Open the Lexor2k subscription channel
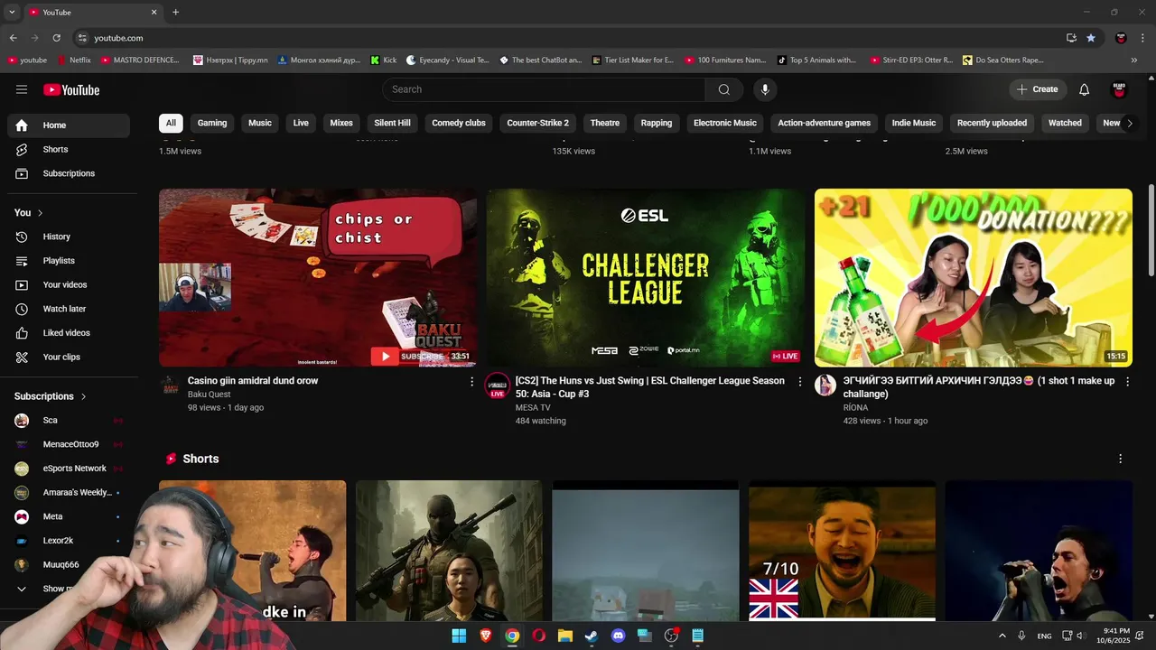 (69, 541)
